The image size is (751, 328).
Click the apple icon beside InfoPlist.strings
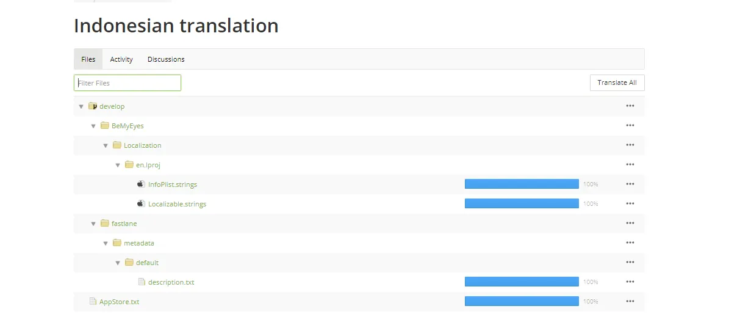141,184
